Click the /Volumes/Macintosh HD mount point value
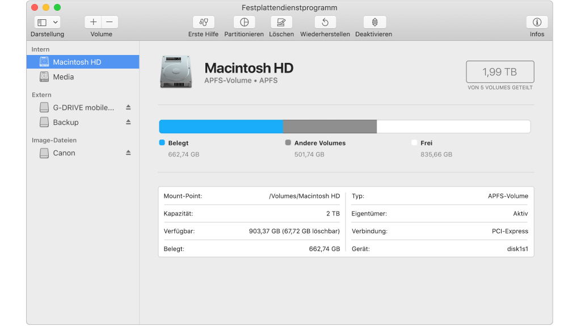 pos(304,196)
